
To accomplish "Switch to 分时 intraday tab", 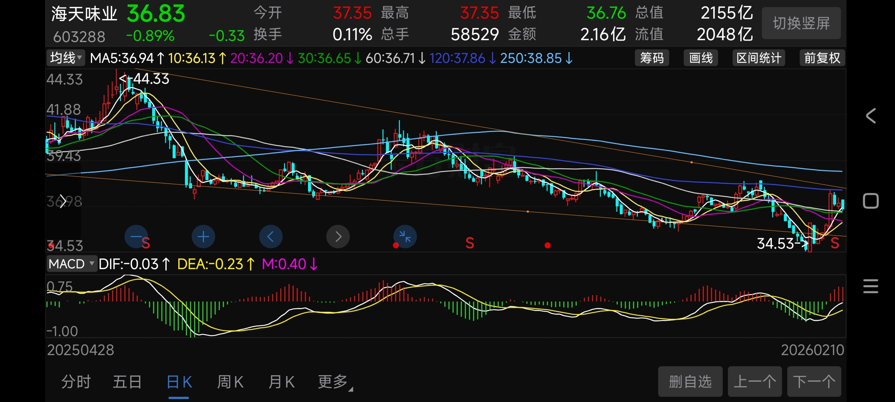I will tap(76, 382).
